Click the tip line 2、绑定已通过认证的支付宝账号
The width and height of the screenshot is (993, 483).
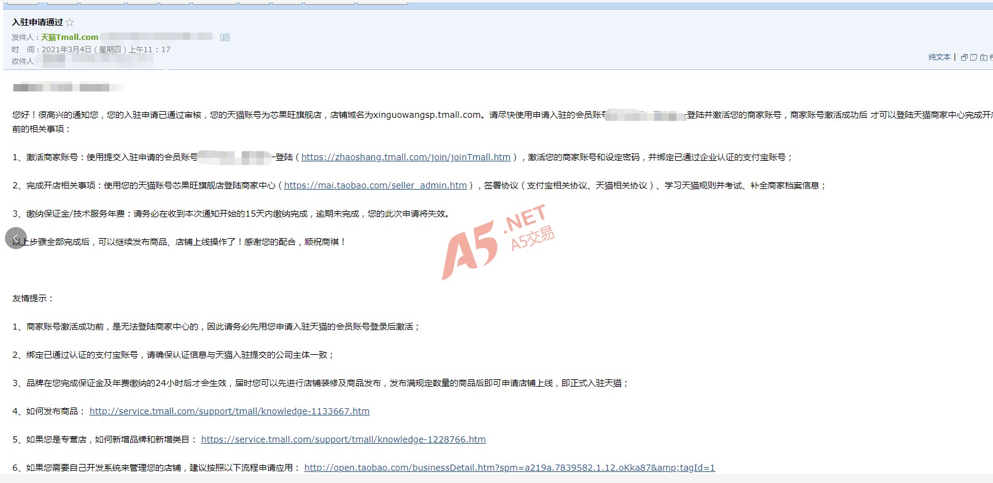pos(173,355)
